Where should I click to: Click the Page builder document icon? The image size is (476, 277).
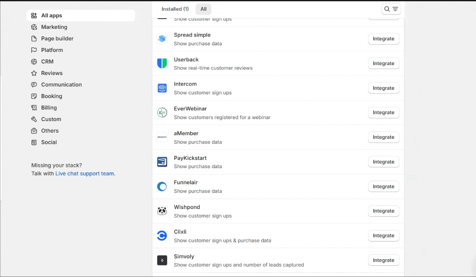(x=34, y=38)
